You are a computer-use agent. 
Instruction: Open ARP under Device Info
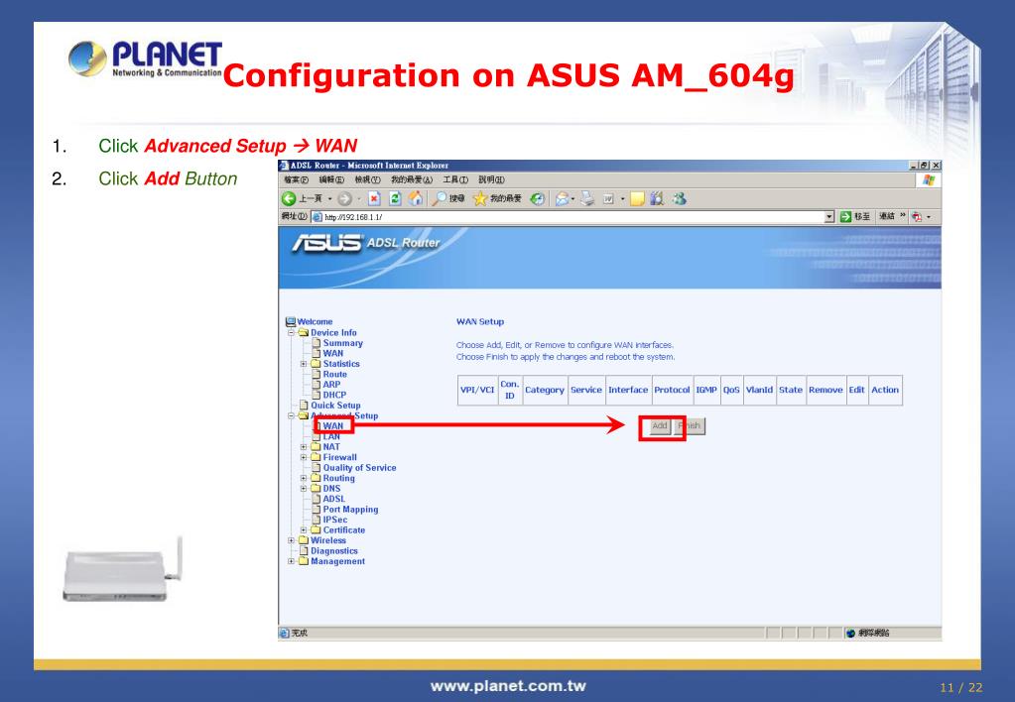pyautogui.click(x=331, y=385)
